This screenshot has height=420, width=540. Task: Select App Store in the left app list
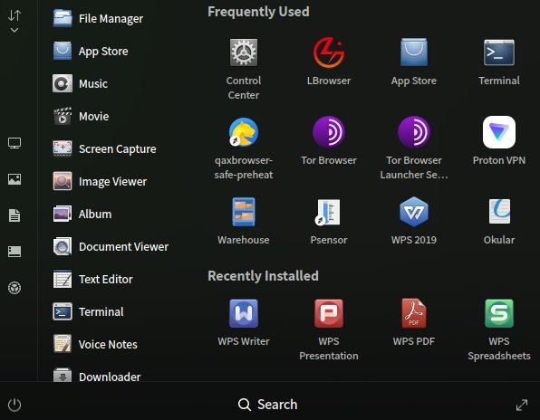91,52
